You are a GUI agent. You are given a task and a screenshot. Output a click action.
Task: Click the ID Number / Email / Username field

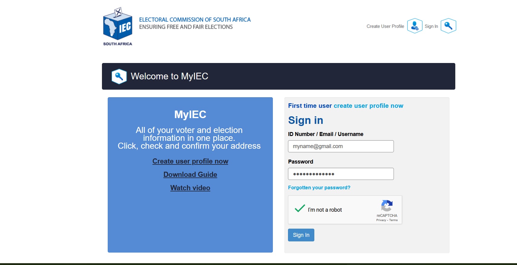pos(341,146)
